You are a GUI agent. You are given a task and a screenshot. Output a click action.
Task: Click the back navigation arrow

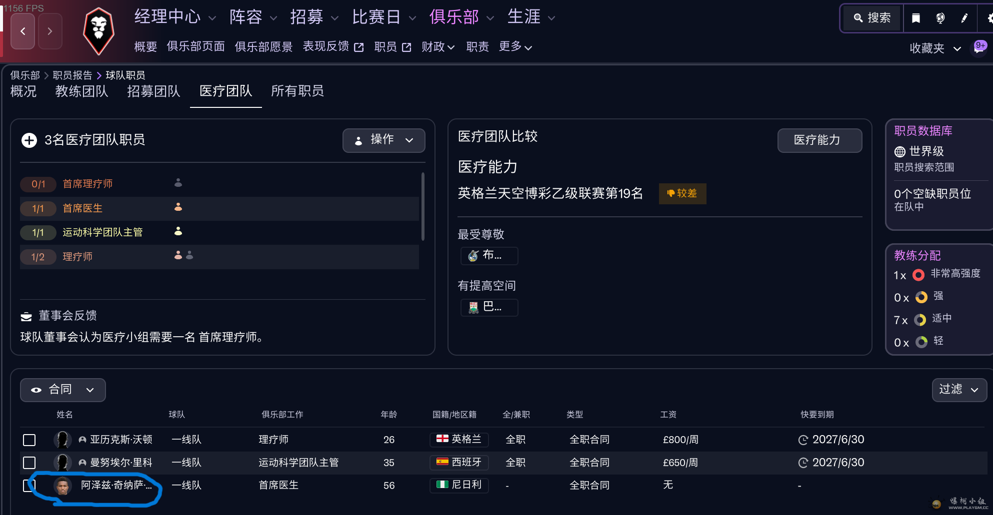pyautogui.click(x=23, y=31)
